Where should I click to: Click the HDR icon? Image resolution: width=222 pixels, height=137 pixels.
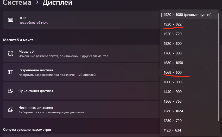click(11, 20)
